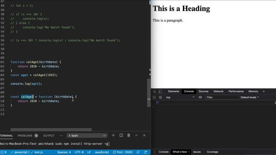Open notifications bell in the status bar
The height and width of the screenshot is (155, 276).
(x=145, y=152)
